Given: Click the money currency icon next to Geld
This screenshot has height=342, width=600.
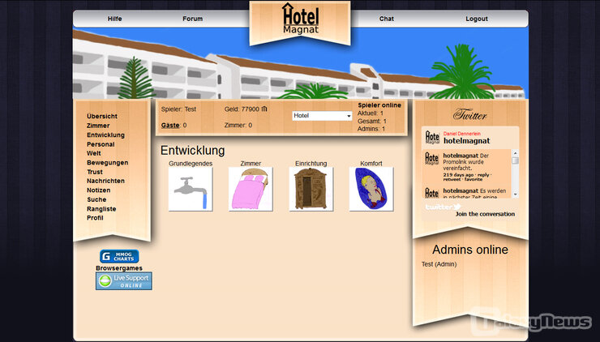Looking at the screenshot, I should coord(264,109).
